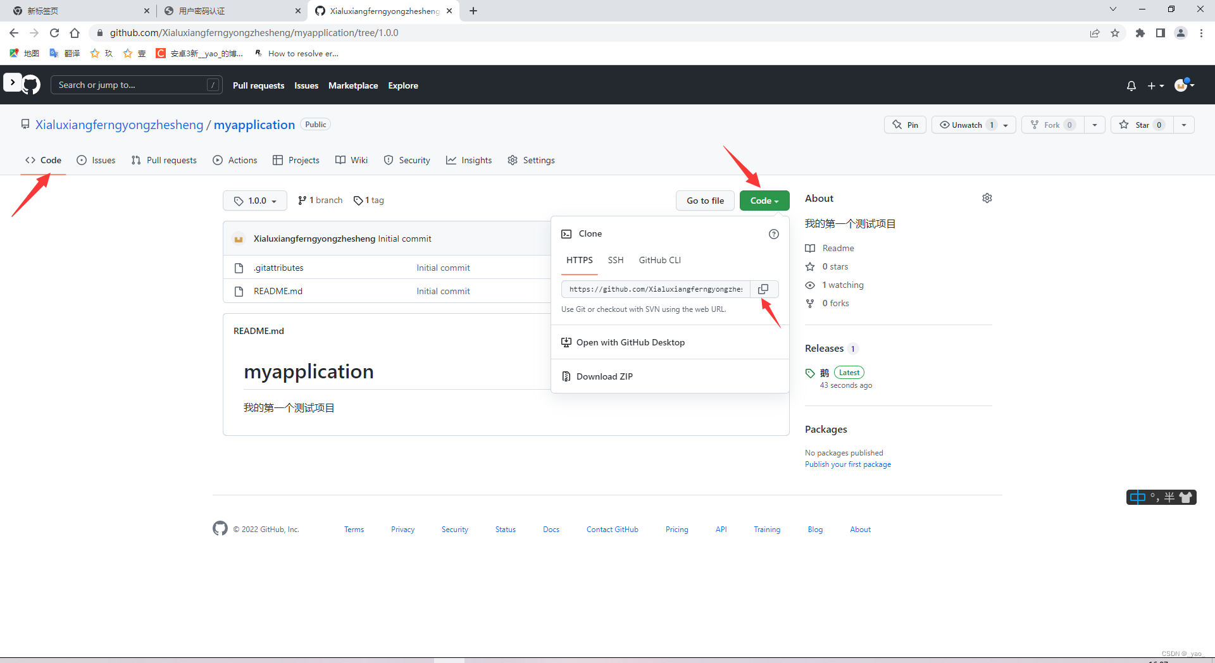This screenshot has height=663, width=1215.
Task: Open notifications bell icon
Action: 1131,85
